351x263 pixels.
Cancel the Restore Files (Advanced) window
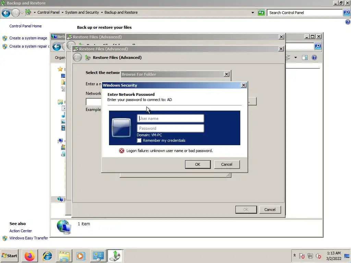pos(270,210)
